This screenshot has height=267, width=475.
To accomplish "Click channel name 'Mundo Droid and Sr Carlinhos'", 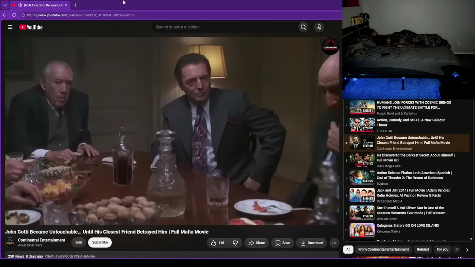I will 397,113.
